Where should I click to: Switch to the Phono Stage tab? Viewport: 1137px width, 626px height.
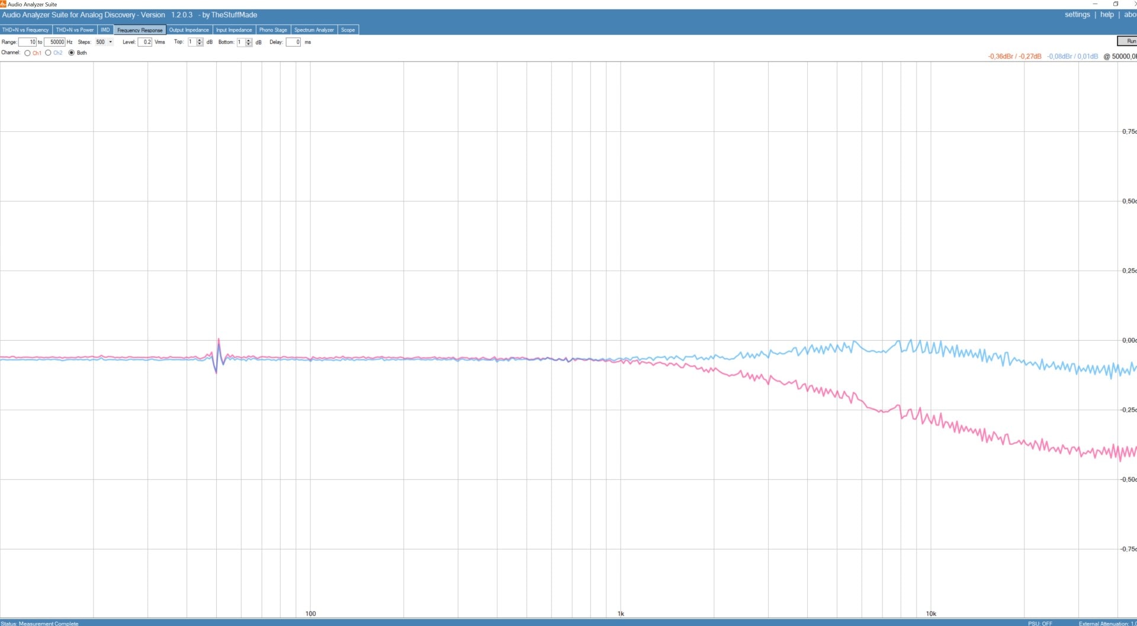(x=273, y=30)
